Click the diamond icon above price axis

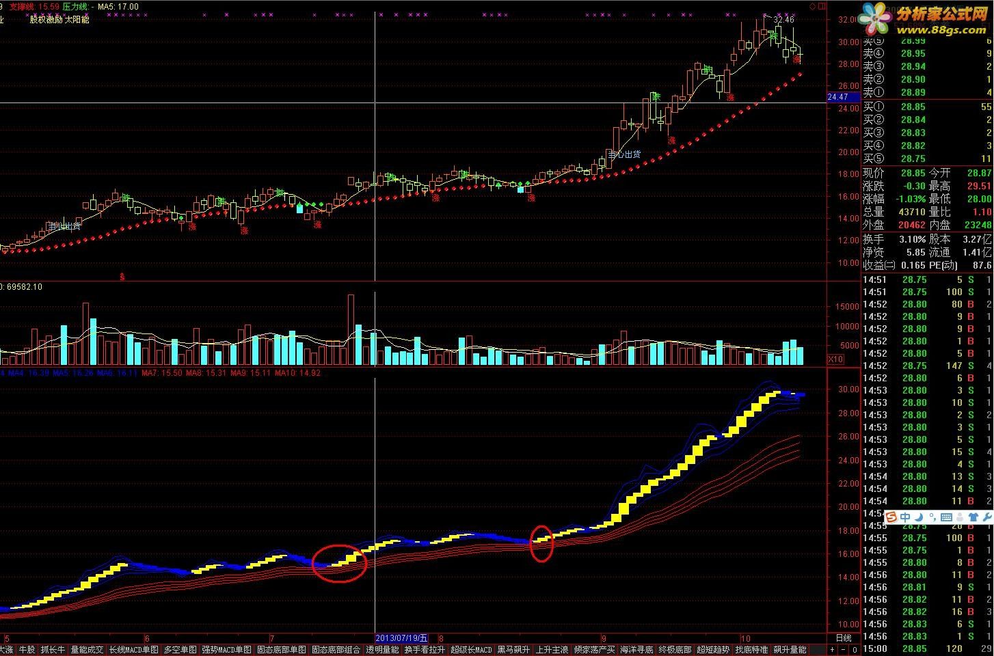coord(812,6)
